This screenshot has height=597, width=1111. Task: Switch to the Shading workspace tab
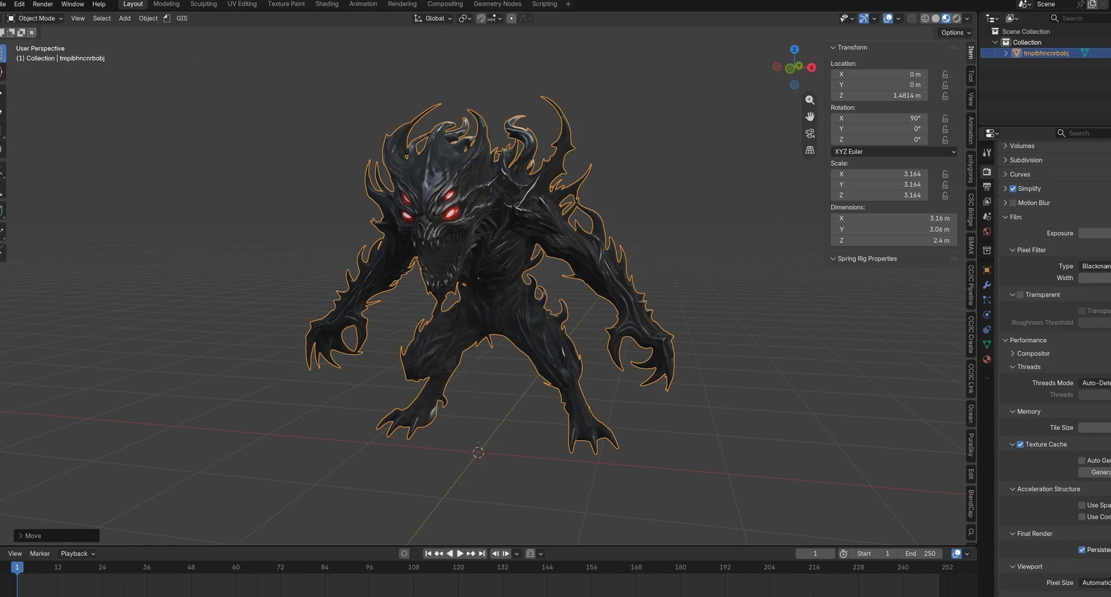click(x=327, y=4)
